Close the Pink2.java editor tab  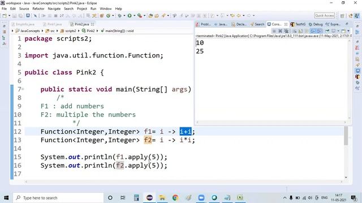click(x=93, y=24)
